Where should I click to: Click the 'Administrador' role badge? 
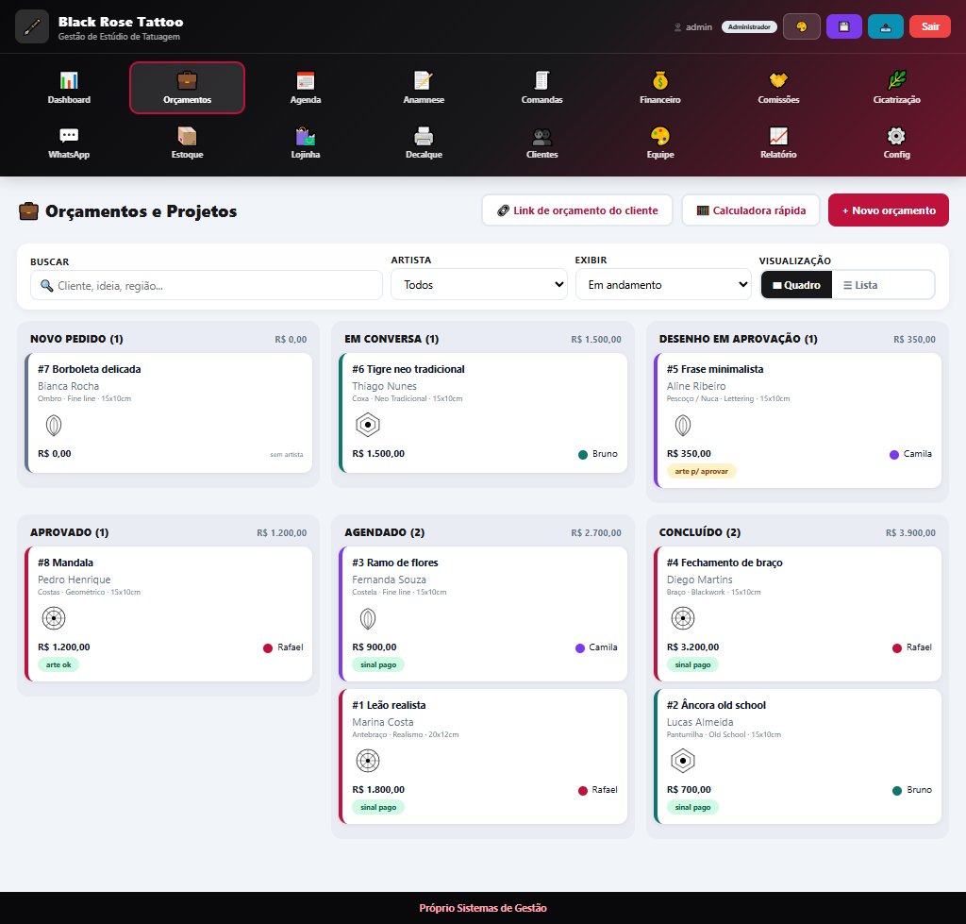[x=749, y=27]
